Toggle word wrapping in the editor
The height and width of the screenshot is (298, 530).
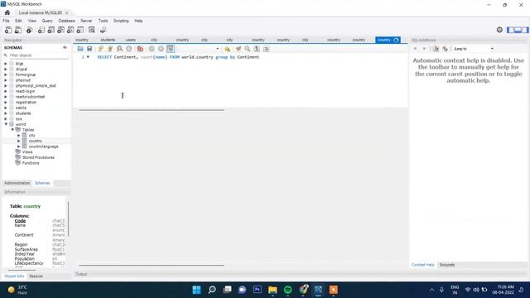click(267, 49)
